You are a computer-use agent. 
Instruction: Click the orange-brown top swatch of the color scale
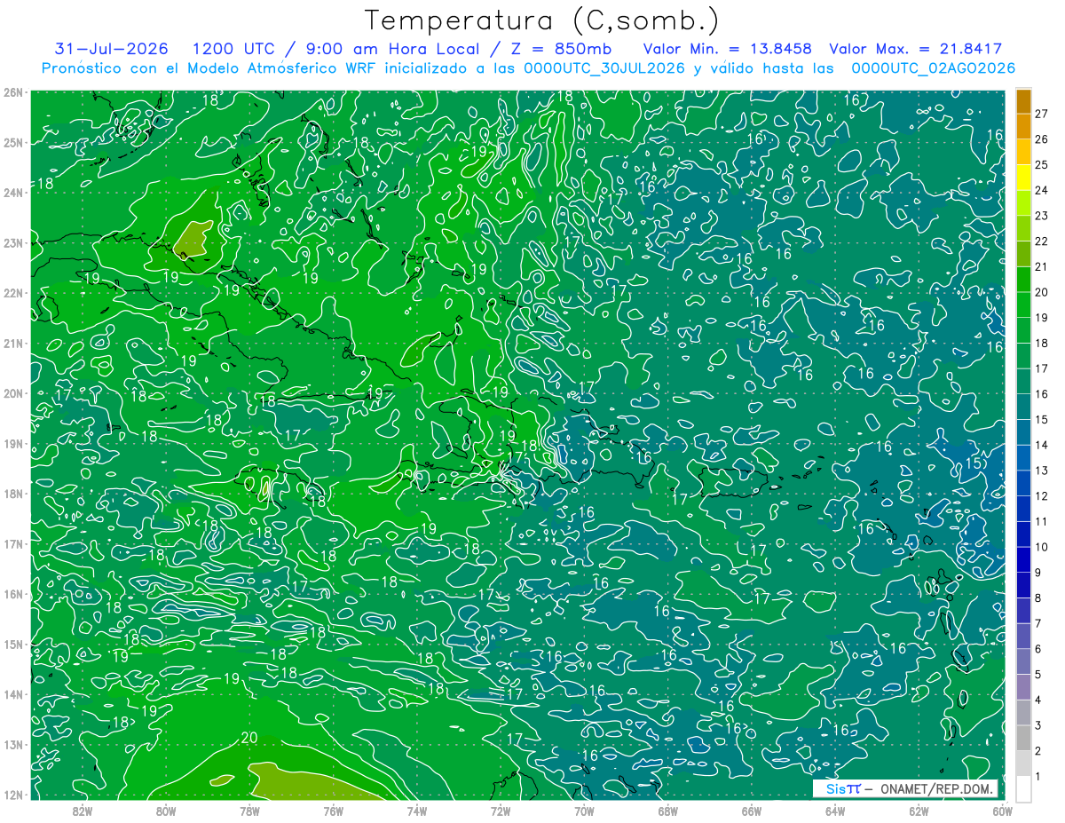coord(1023,101)
